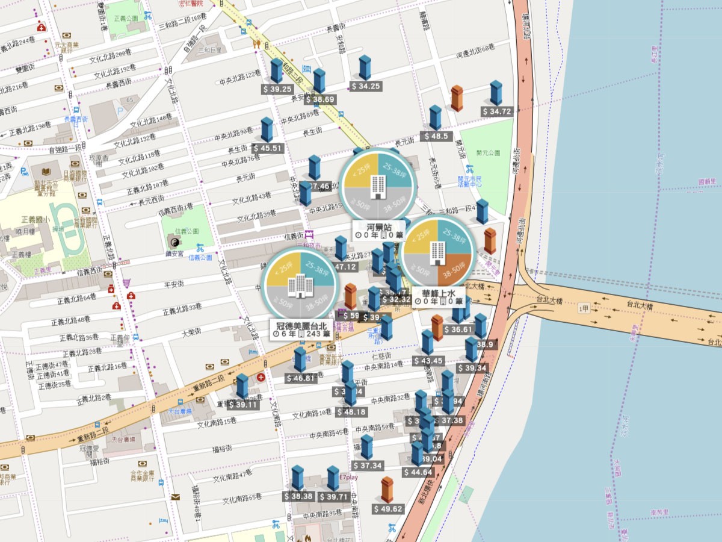Image resolution: width=722 pixels, height=542 pixels.
Task: Select teal 25-38坪 segment of 河景站 chart
Action: (x=395, y=171)
